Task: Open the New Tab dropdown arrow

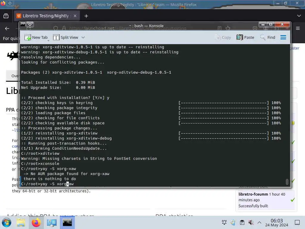Action: (x=48, y=40)
